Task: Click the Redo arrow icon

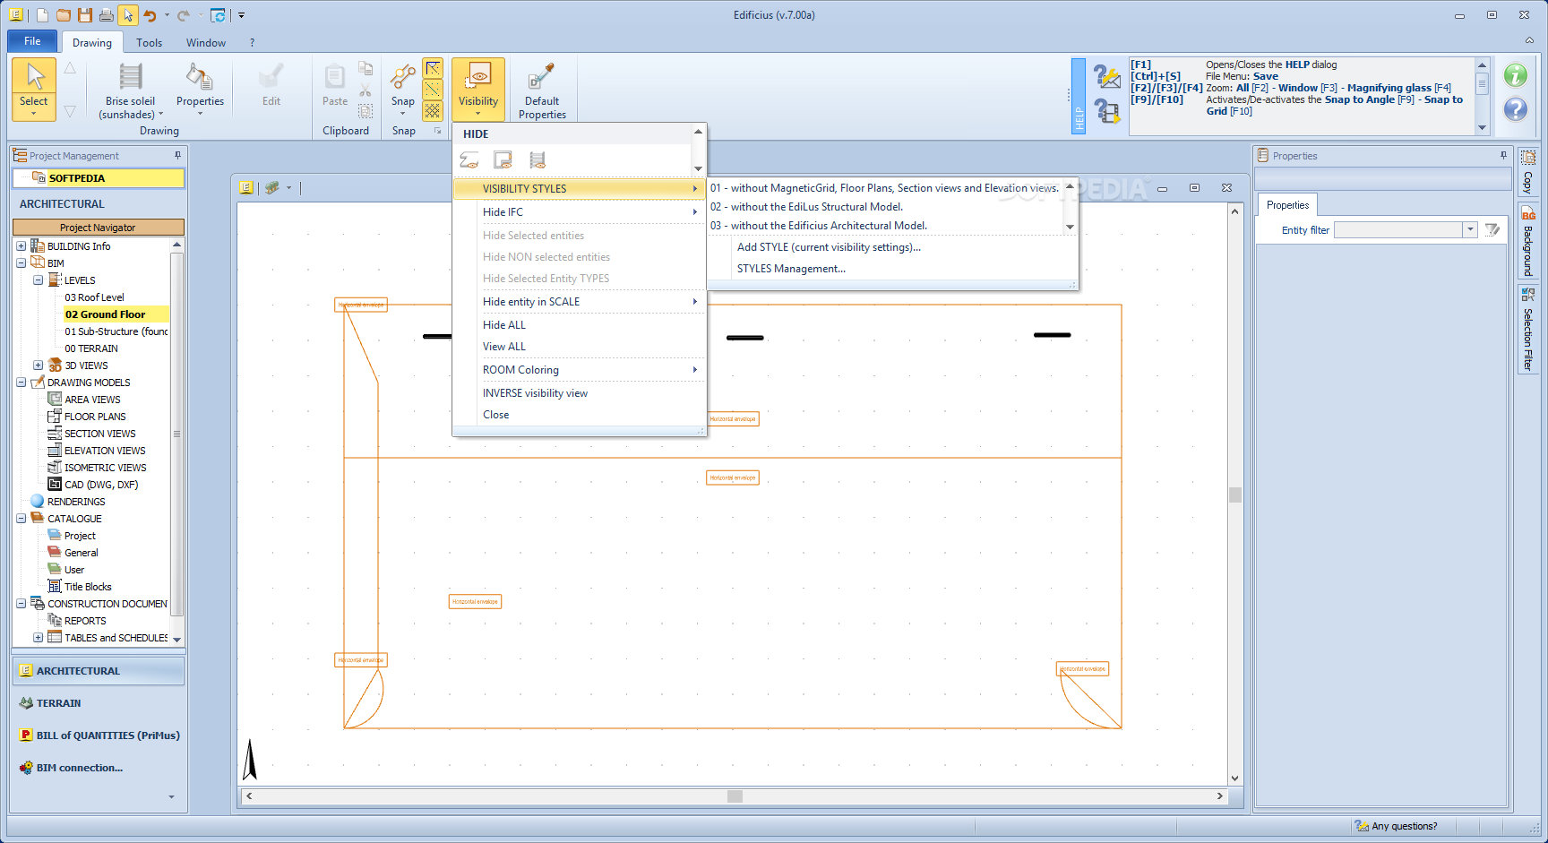Action: tap(184, 15)
